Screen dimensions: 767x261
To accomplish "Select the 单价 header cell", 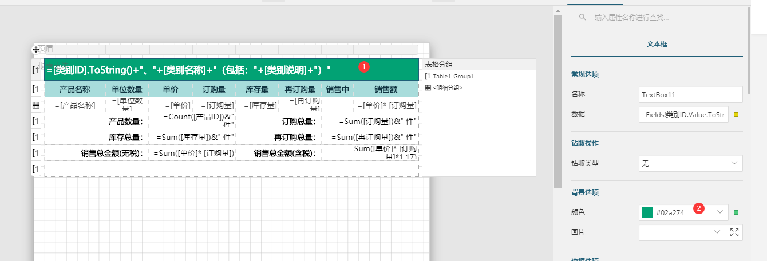I will pyautogui.click(x=171, y=89).
